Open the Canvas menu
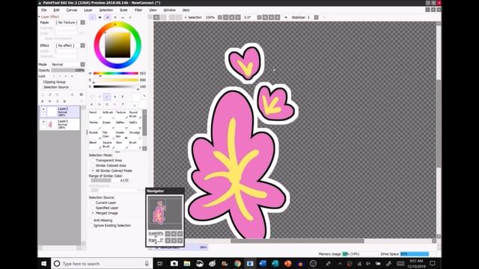The image size is (479, 269). [x=72, y=10]
